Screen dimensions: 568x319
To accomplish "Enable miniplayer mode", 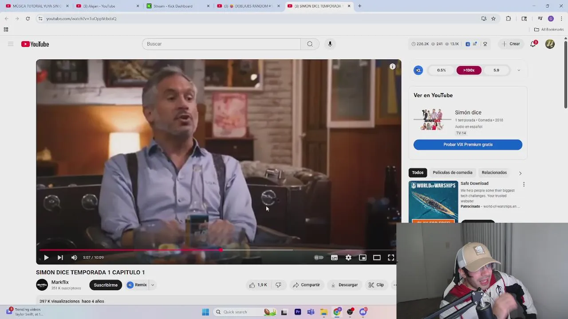I will (x=363, y=257).
